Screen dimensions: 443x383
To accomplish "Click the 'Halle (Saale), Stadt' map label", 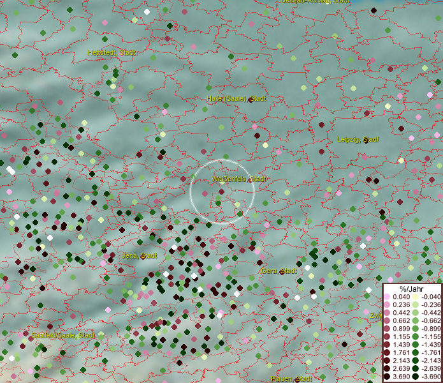I will click(x=236, y=99).
